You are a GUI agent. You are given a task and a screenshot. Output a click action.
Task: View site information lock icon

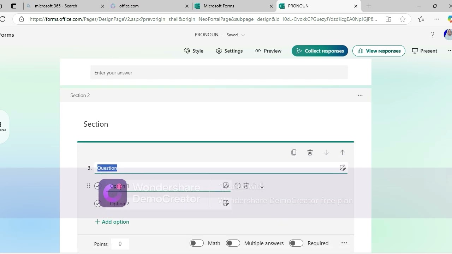tap(22, 19)
